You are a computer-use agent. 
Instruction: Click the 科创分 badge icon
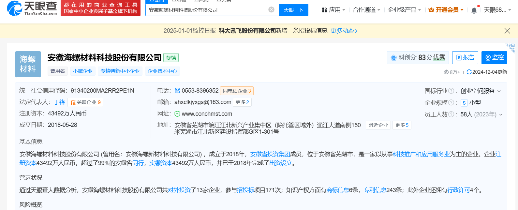(393, 58)
